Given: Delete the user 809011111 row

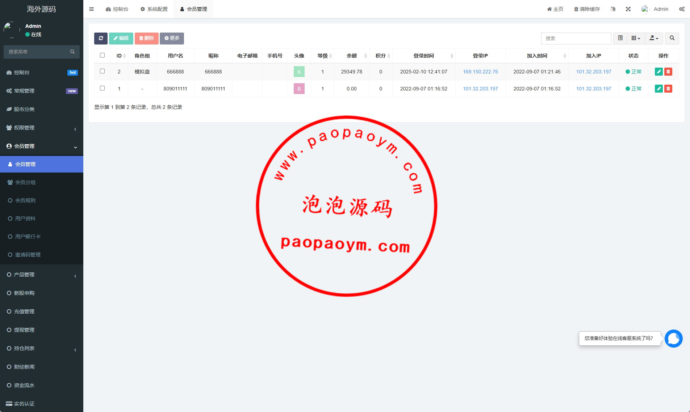Looking at the screenshot, I should tap(668, 89).
